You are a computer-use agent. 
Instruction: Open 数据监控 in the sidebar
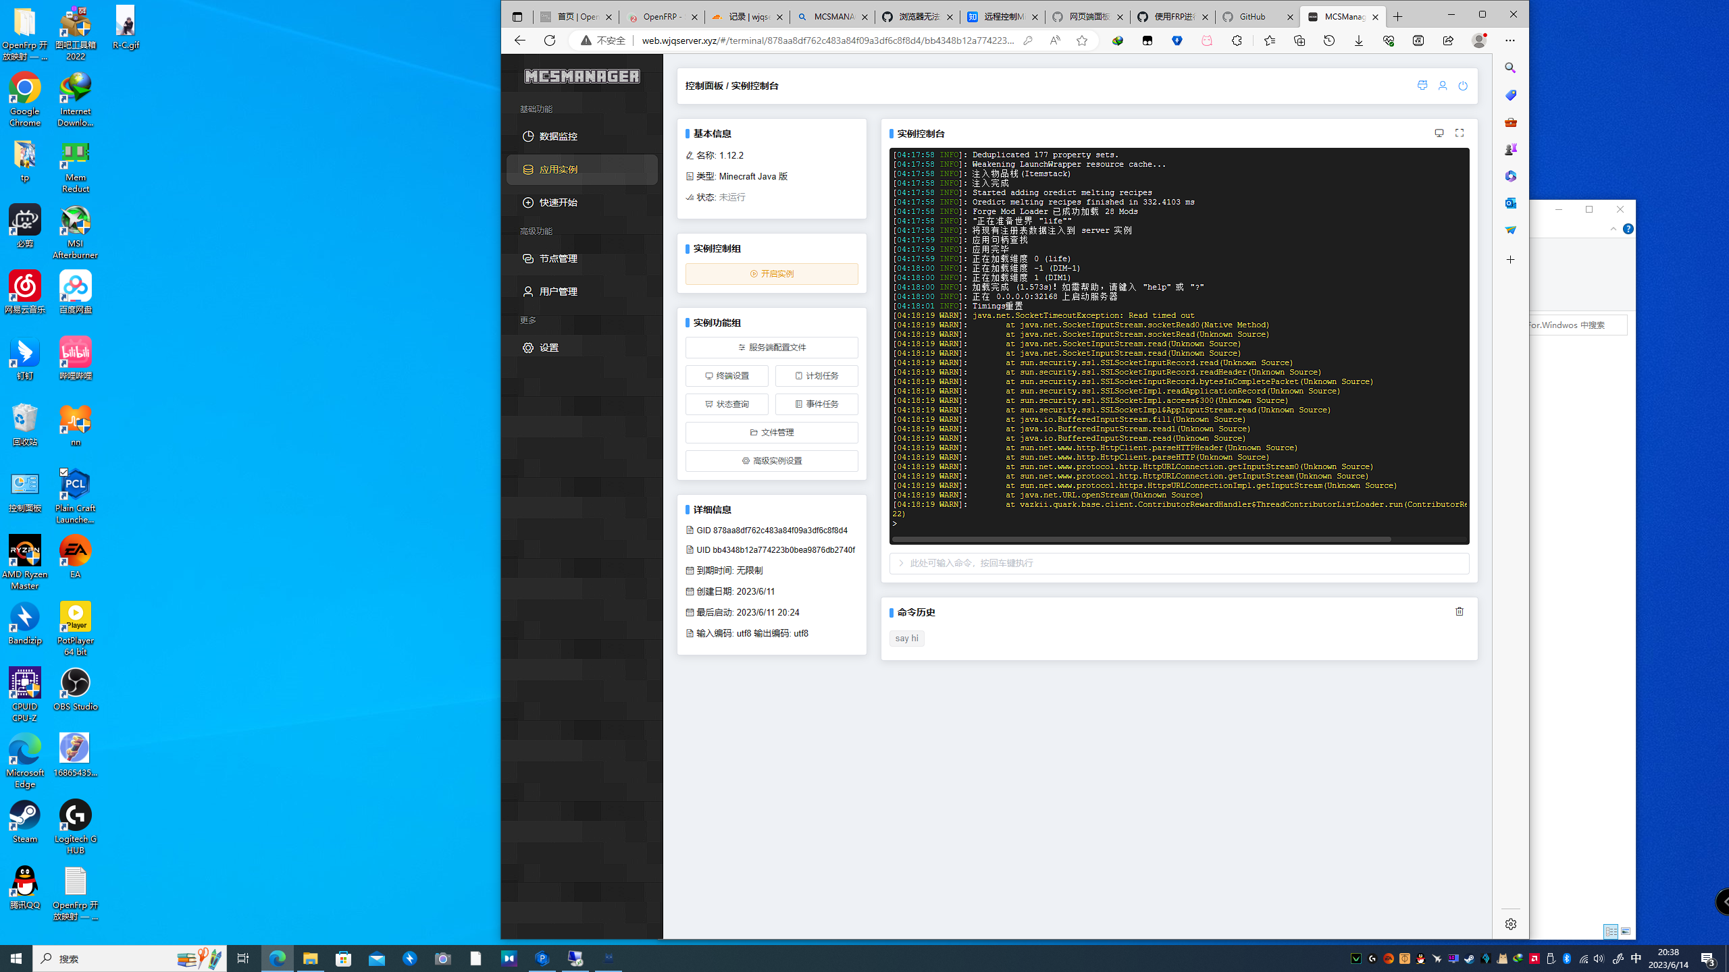[559, 136]
